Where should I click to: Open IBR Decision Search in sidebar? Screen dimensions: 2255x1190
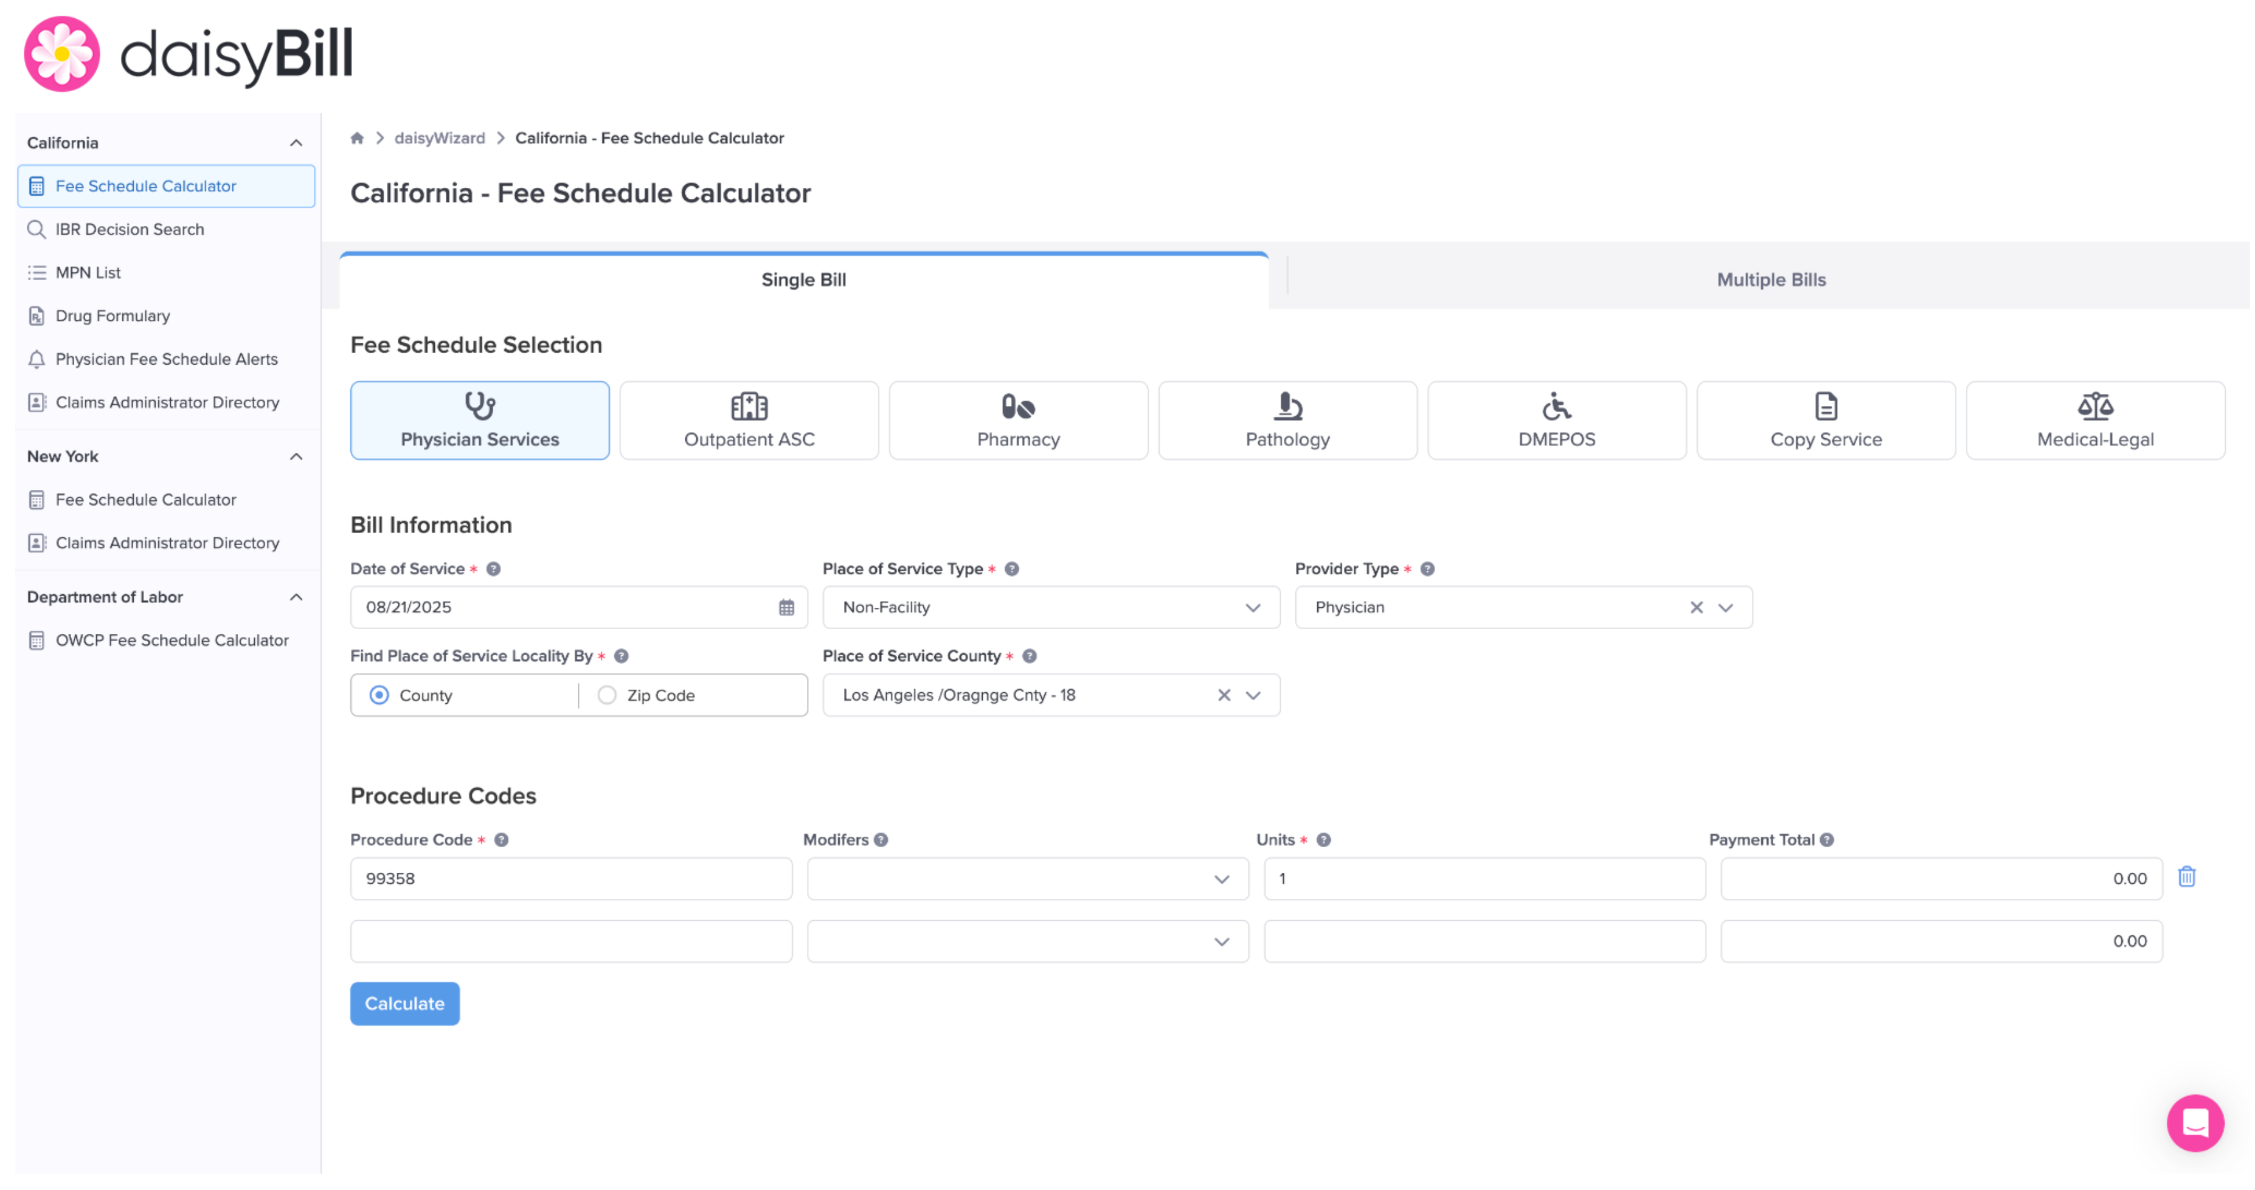(130, 229)
